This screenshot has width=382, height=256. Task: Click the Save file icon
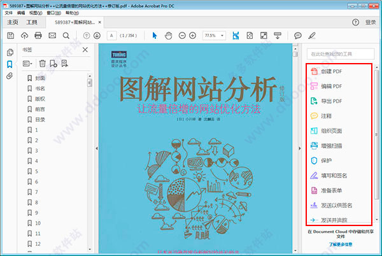(x=10, y=36)
